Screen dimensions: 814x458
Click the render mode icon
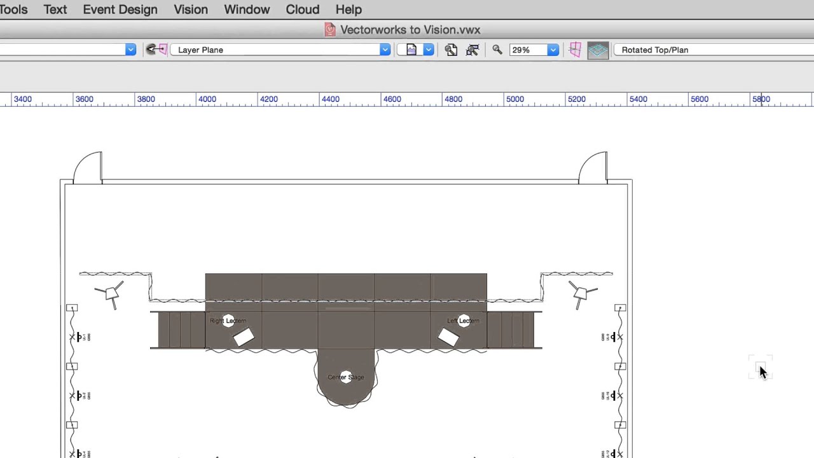click(x=411, y=50)
